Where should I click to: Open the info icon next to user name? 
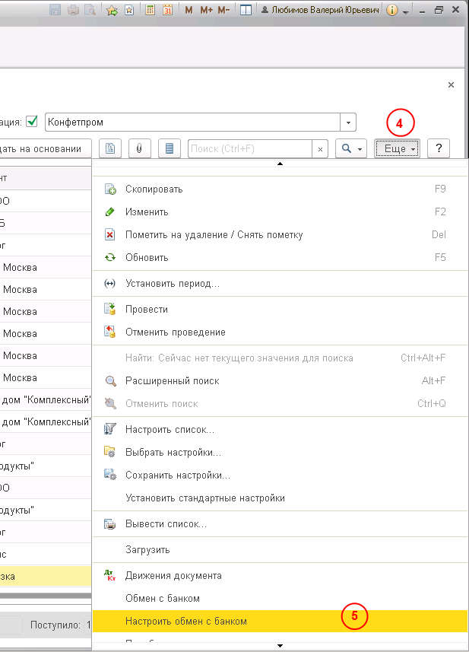[392, 11]
